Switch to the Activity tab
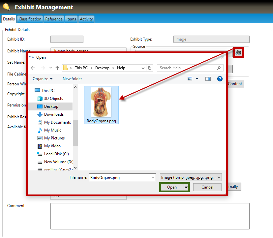This screenshot has height=238, width=273. [86, 19]
